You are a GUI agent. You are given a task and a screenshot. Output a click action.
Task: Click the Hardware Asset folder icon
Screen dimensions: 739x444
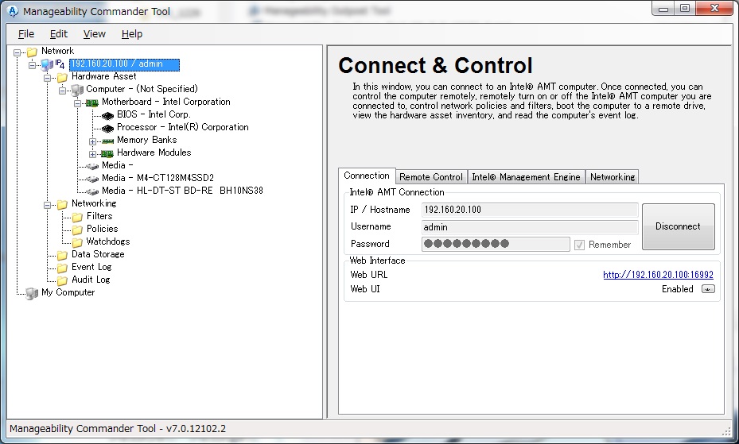(62, 77)
